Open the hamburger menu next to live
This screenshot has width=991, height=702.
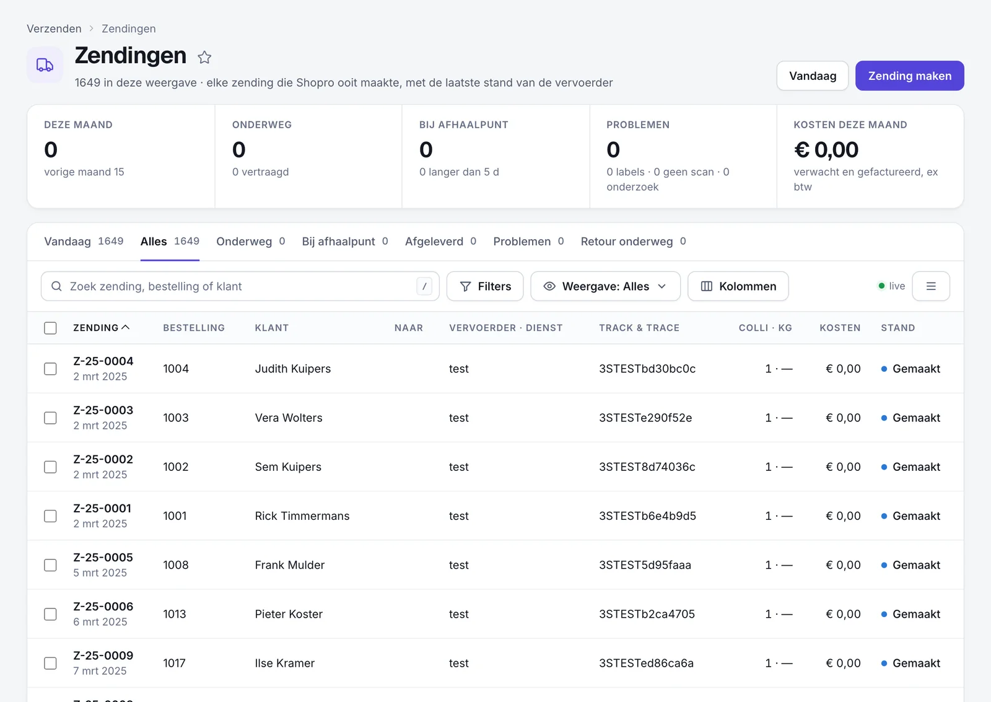coord(931,286)
